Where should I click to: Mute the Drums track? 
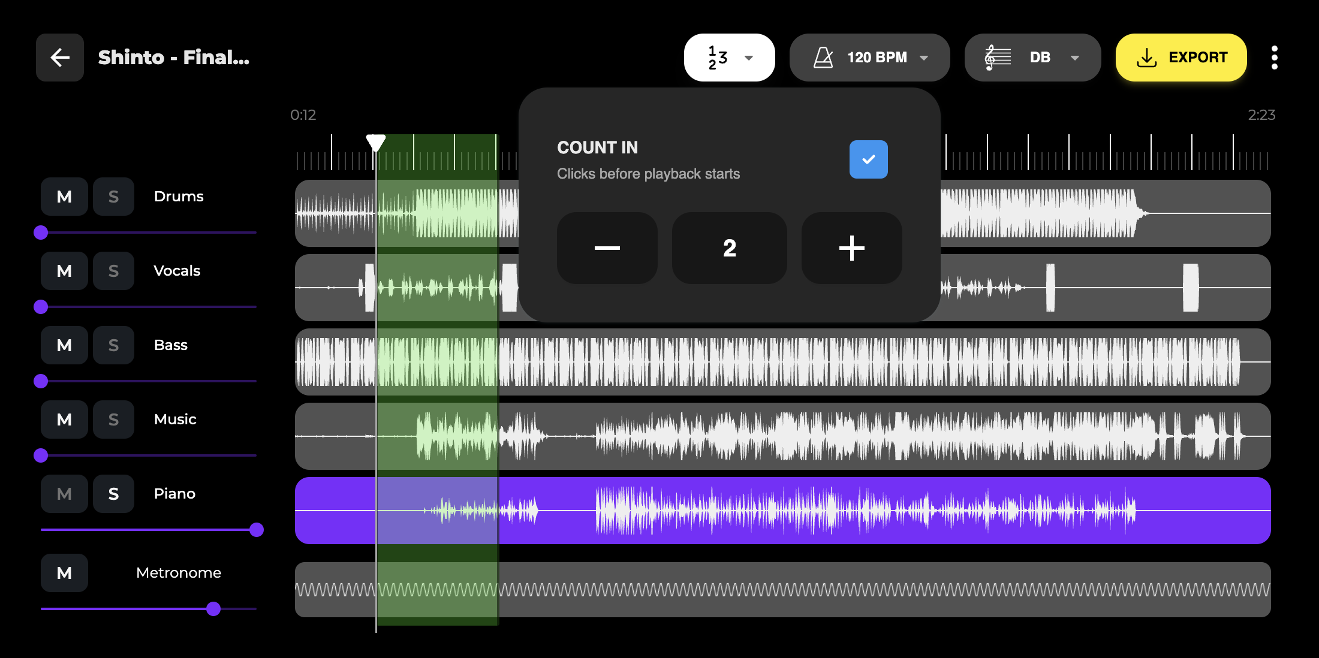(x=64, y=197)
